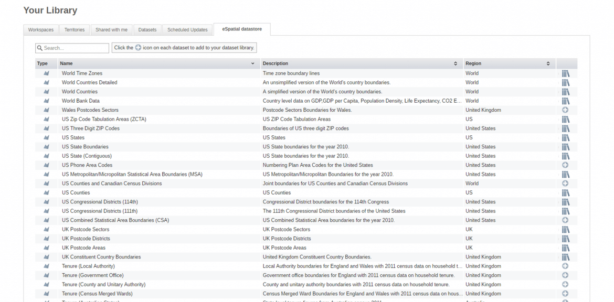Toggle Description column sort arrows
614x302 pixels.
coord(456,63)
